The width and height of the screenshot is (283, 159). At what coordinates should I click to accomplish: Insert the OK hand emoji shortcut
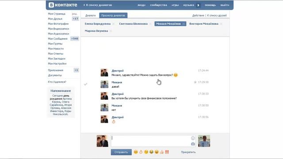pos(141,152)
